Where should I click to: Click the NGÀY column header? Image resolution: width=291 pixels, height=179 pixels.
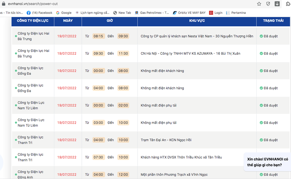click(68, 21)
